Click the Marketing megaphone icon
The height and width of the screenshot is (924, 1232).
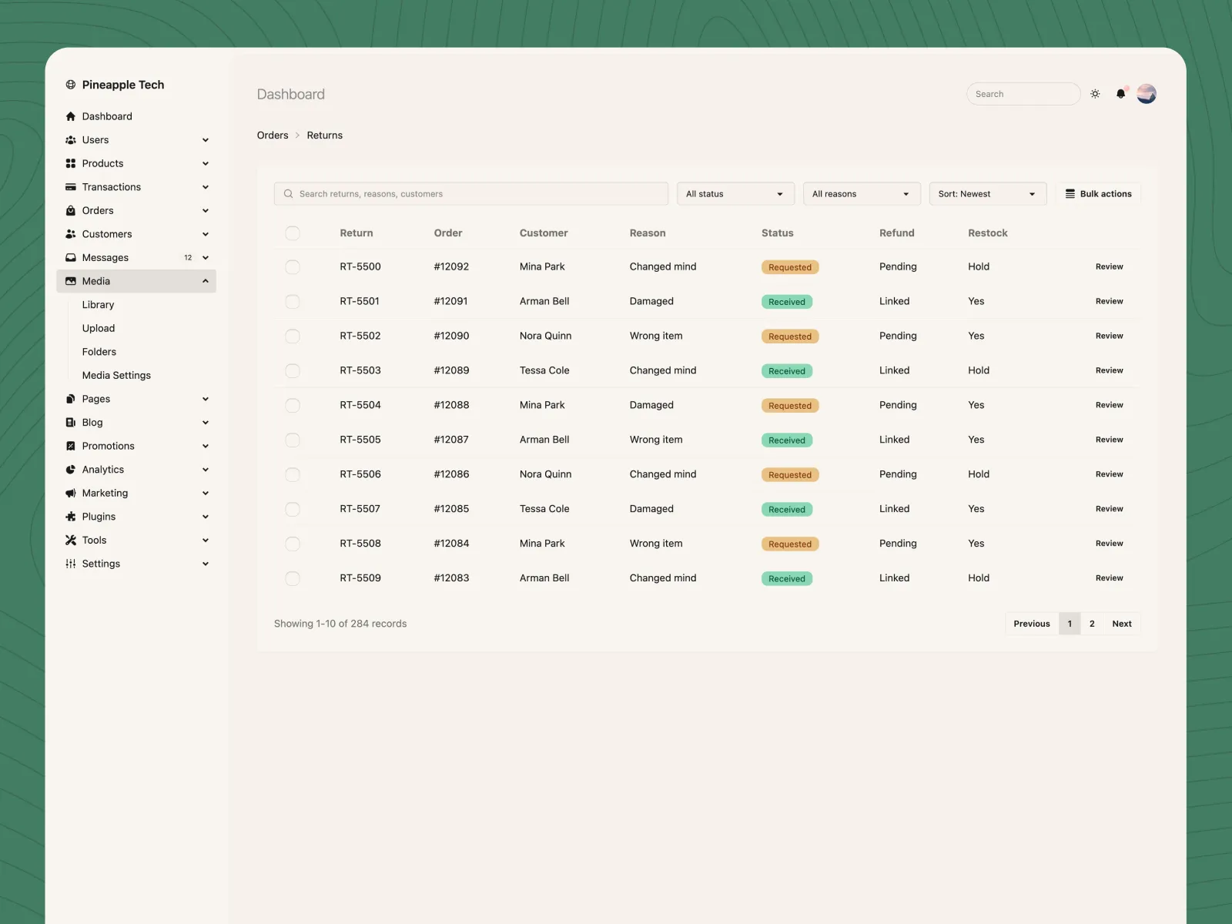(71, 493)
